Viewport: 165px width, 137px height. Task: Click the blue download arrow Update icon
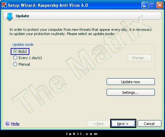pos(9,17)
